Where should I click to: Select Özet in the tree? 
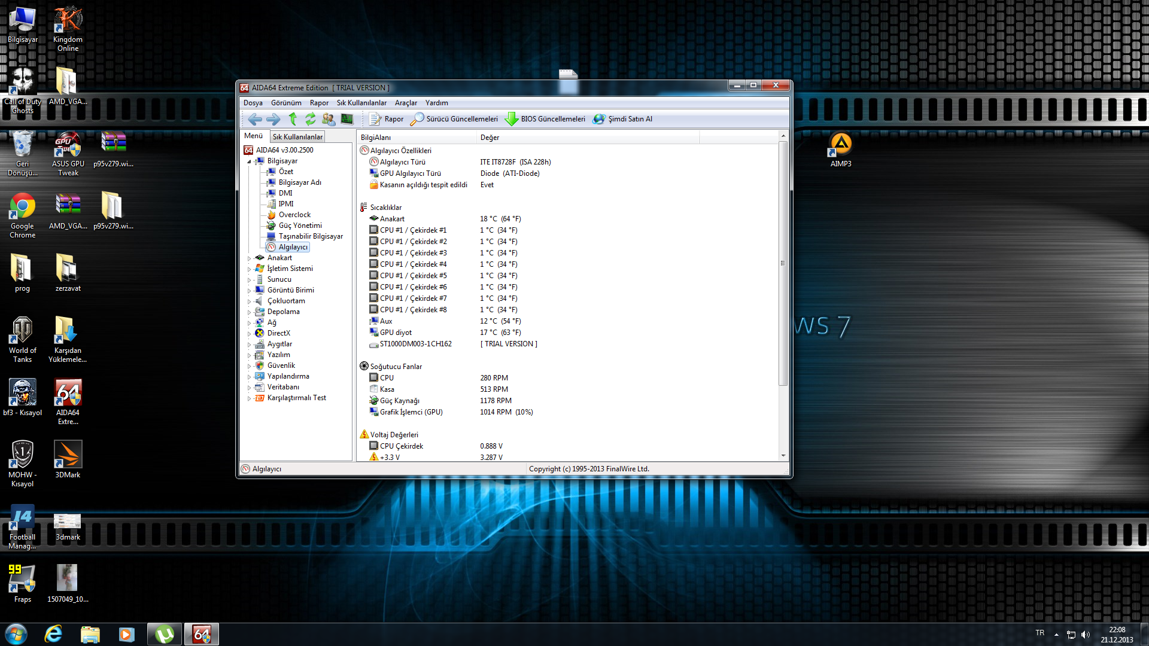[x=285, y=172]
